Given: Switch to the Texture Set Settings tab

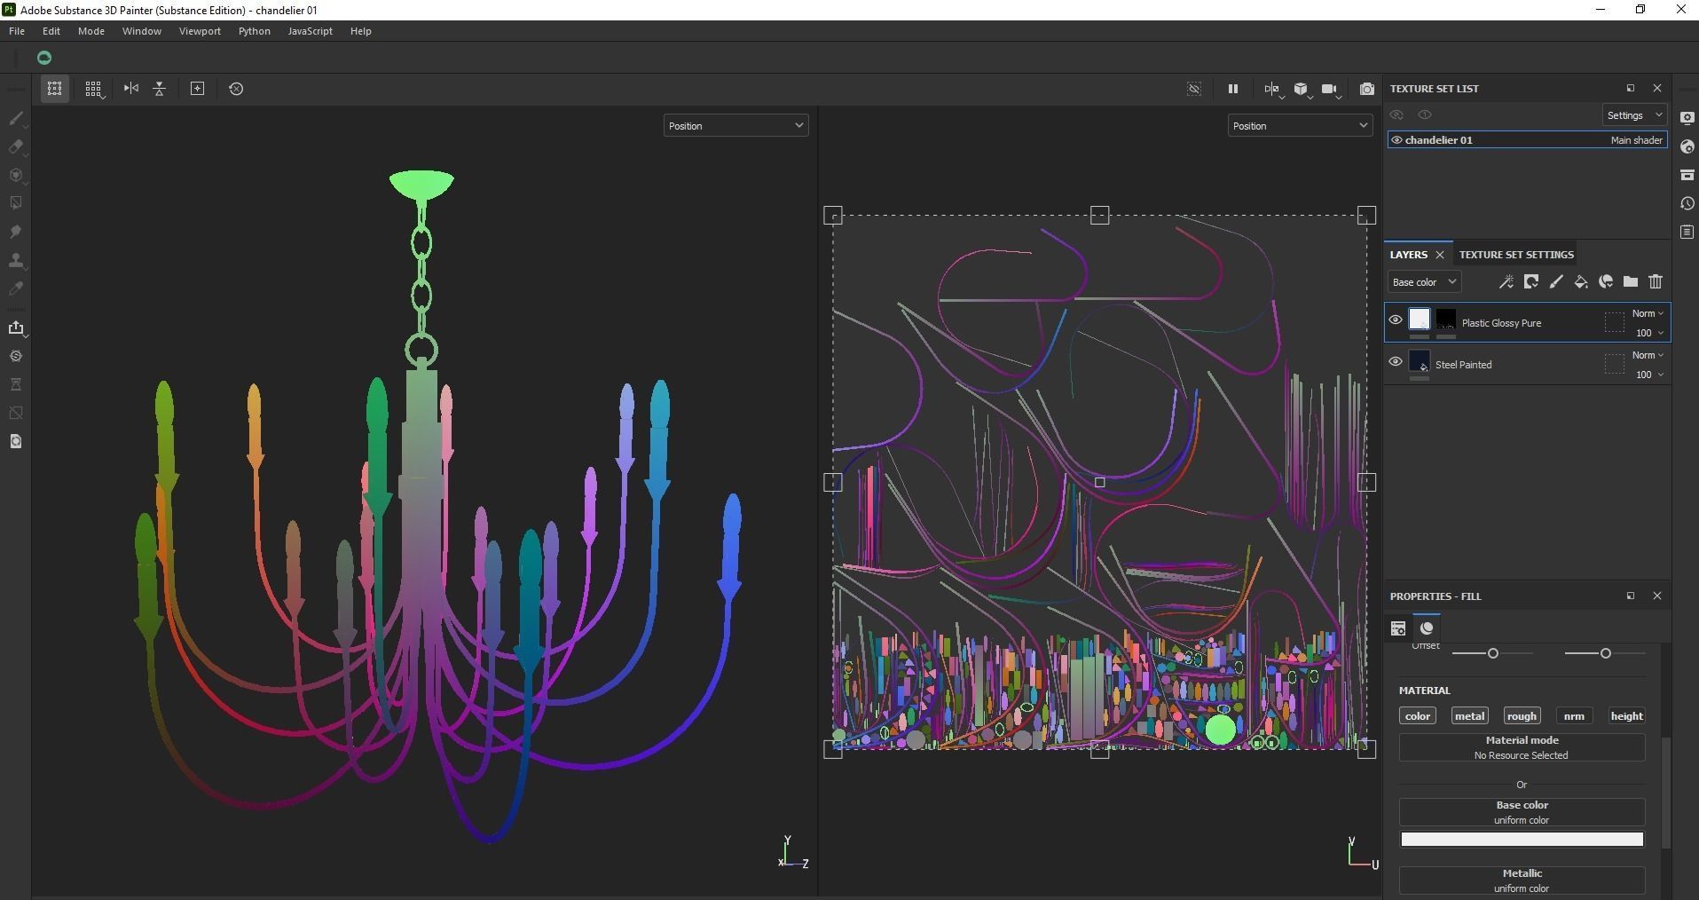Looking at the screenshot, I should click(x=1516, y=255).
